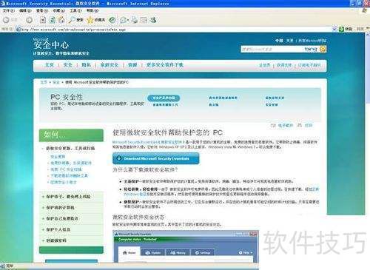
Task: Click the 主页 site navigation tab
Action: [49, 65]
